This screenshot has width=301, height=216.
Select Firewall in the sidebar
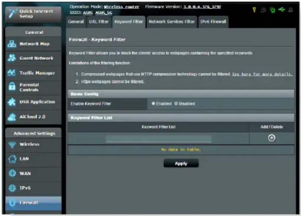coord(34,202)
